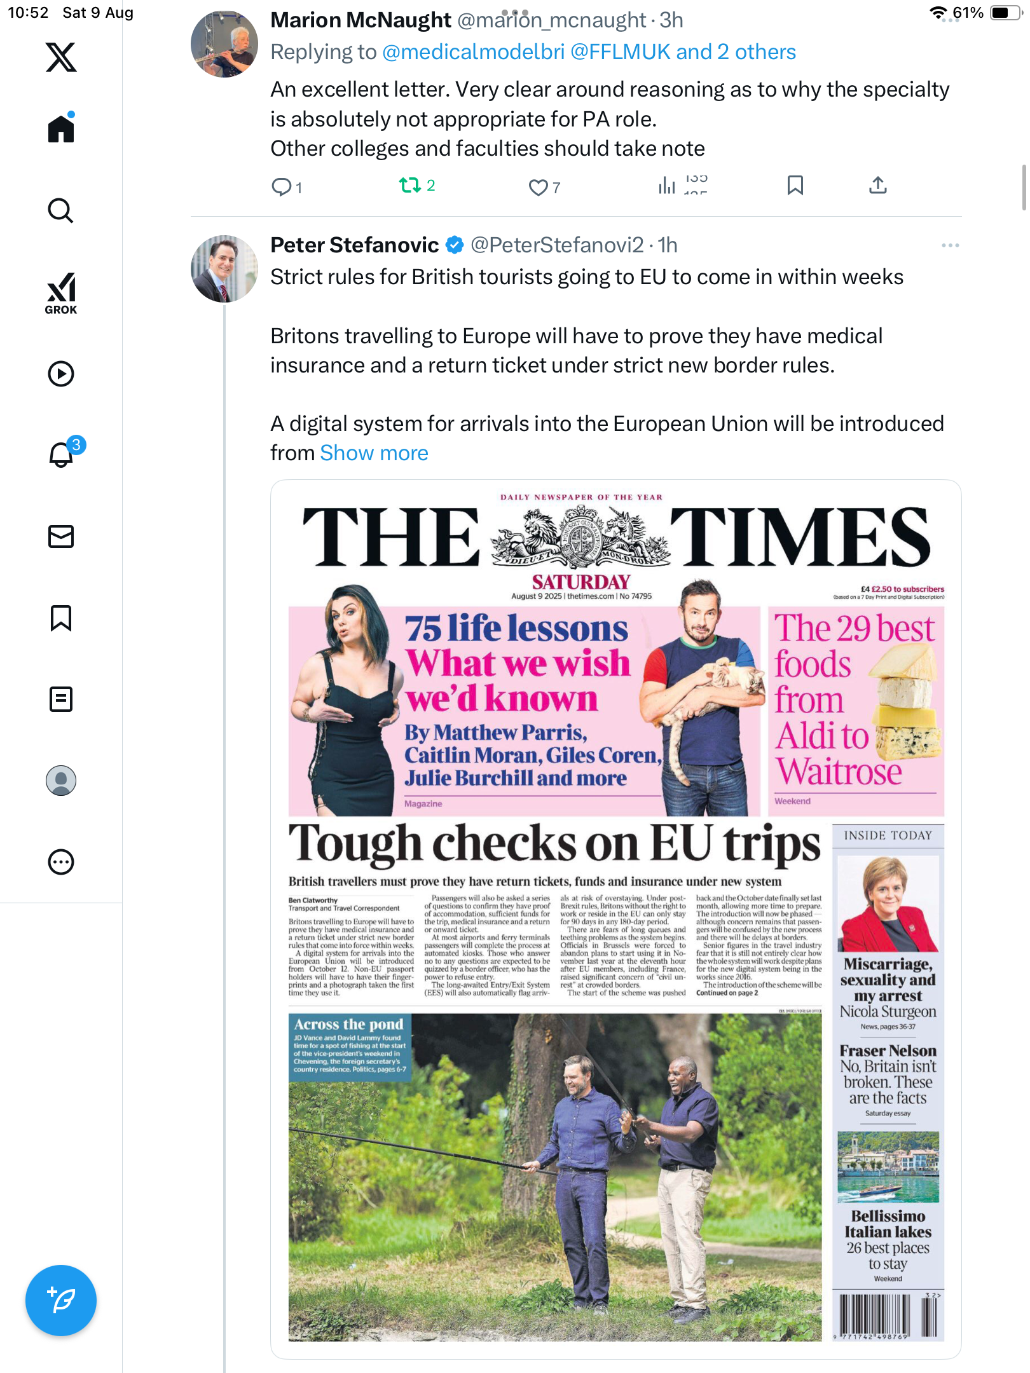Image resolution: width=1030 pixels, height=1373 pixels.
Task: Open the Home feed icon
Action: [x=61, y=129]
